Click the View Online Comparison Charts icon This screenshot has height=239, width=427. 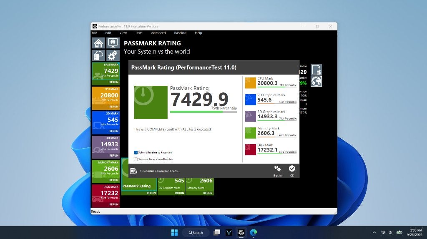point(133,171)
